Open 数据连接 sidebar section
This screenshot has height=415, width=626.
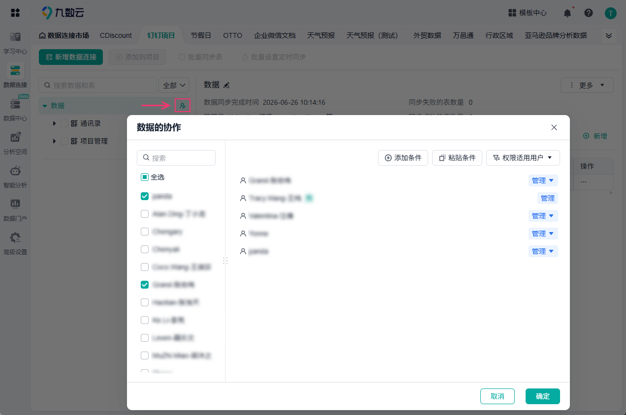[x=15, y=76]
